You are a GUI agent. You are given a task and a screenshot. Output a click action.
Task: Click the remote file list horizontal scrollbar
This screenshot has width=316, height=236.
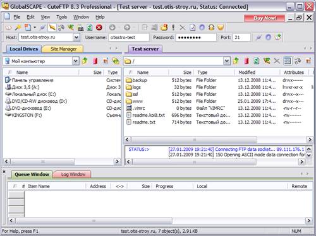tap(218, 139)
